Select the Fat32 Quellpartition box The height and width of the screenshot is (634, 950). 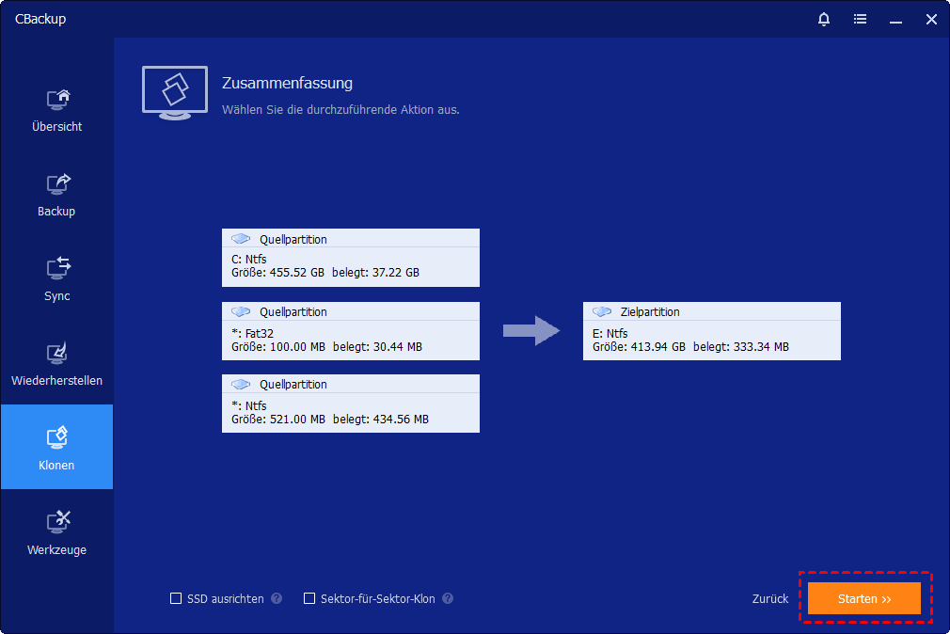(350, 331)
